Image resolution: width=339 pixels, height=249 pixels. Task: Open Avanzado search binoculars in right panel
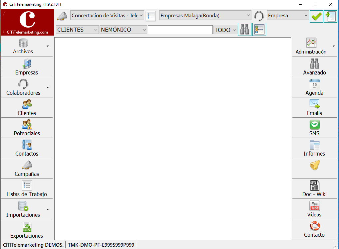[x=315, y=63]
